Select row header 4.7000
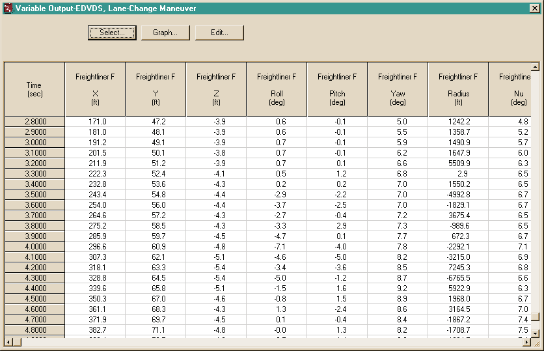 pyautogui.click(x=34, y=319)
